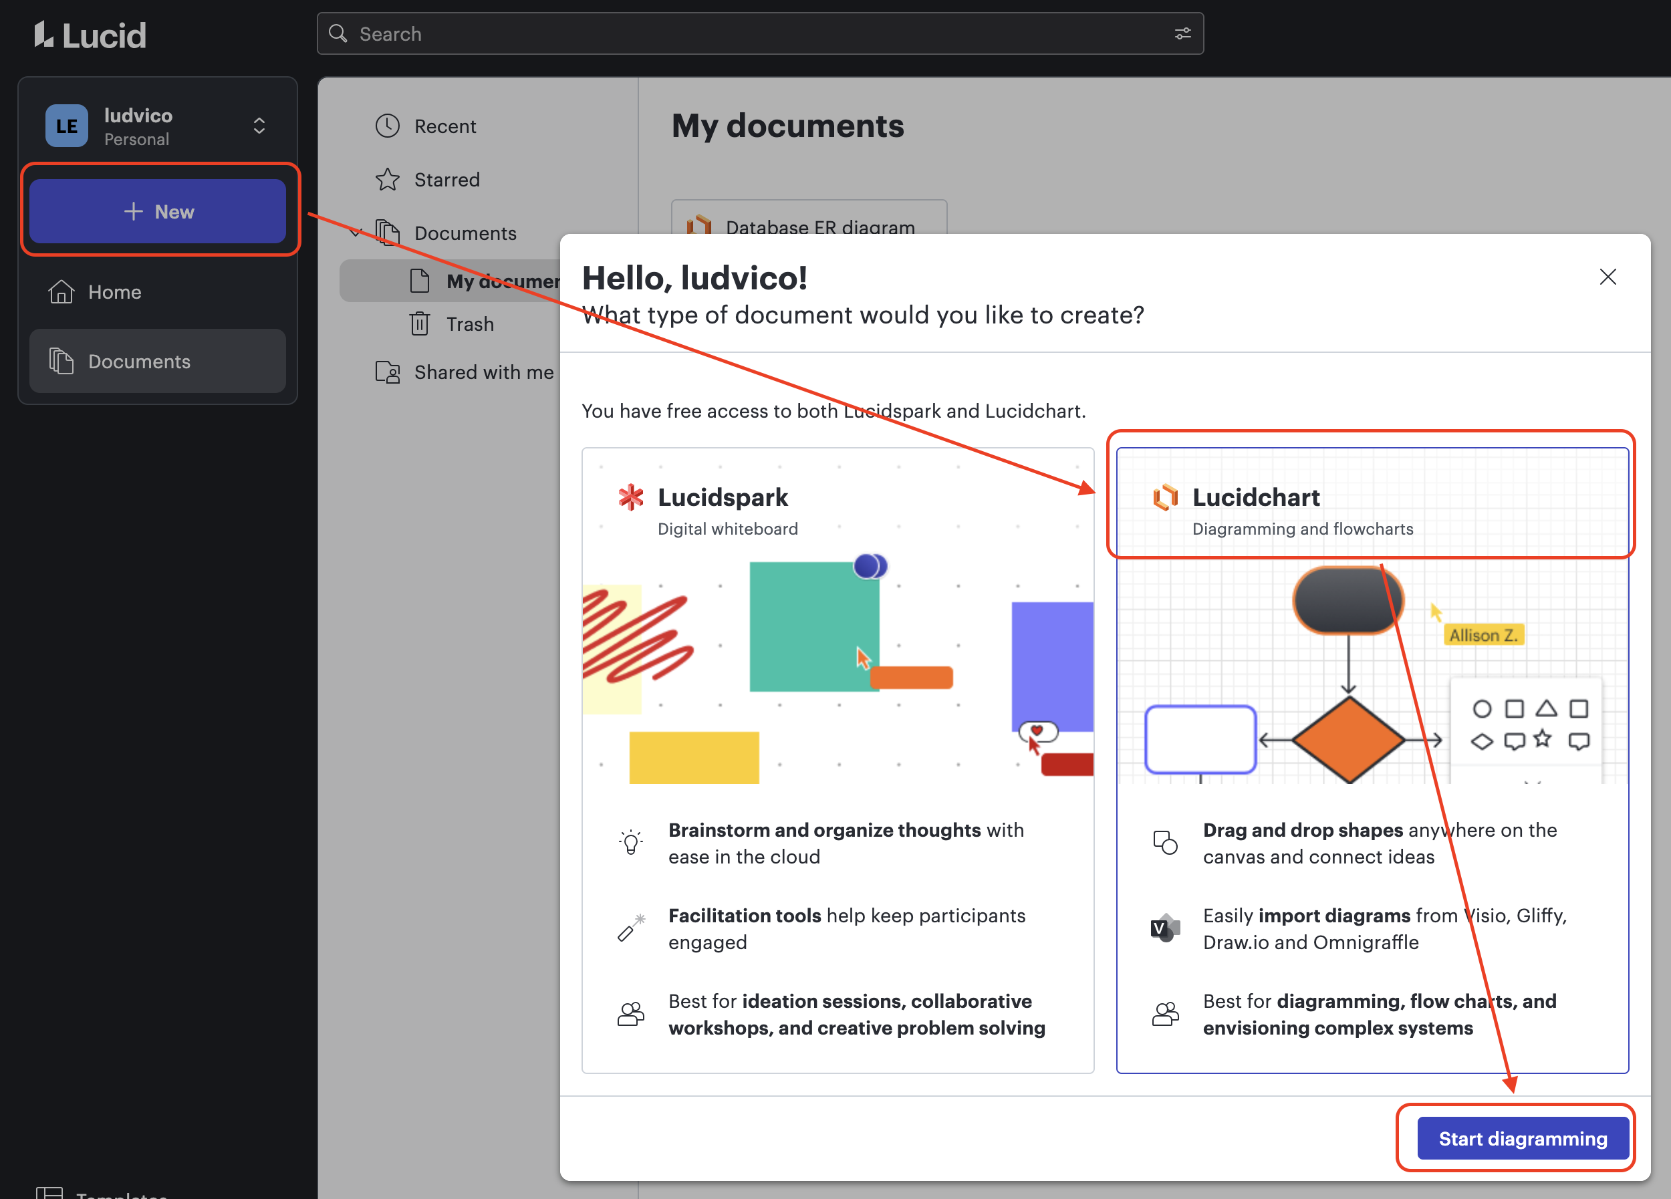The image size is (1671, 1199).
Task: Click the Lucidchart orange logo
Action: pyautogui.click(x=1166, y=497)
